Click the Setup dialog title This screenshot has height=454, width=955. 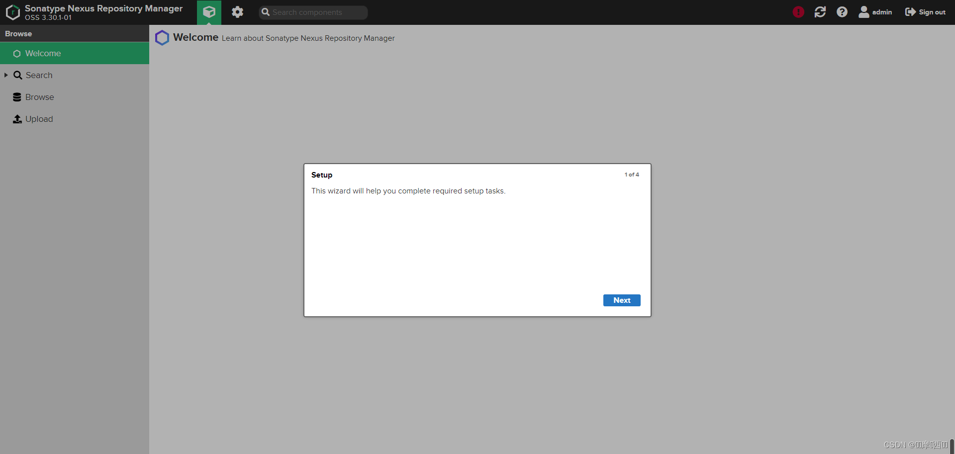322,175
